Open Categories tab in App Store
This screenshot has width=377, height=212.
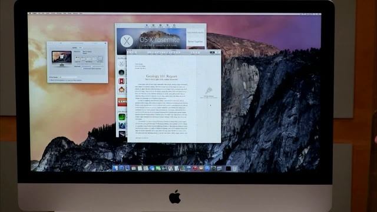160,25
